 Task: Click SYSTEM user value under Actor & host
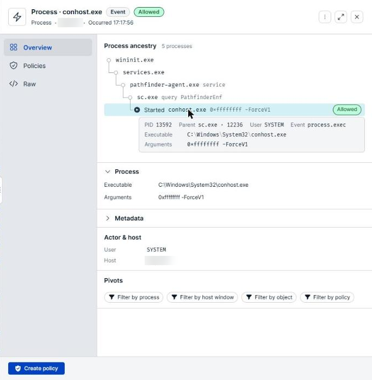[x=156, y=250]
